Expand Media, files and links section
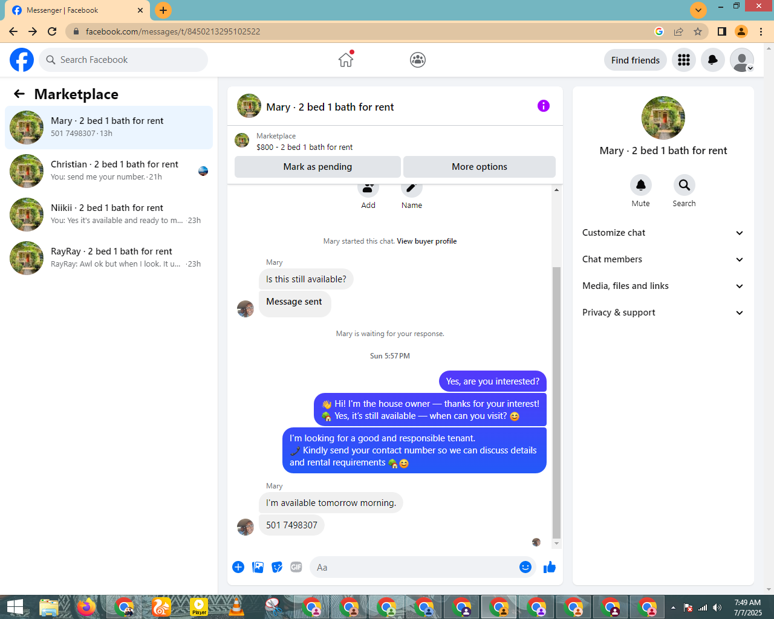774x619 pixels. (x=663, y=286)
